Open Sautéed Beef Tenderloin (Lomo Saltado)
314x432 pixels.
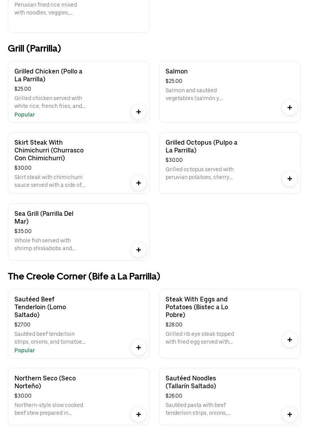tap(40, 307)
